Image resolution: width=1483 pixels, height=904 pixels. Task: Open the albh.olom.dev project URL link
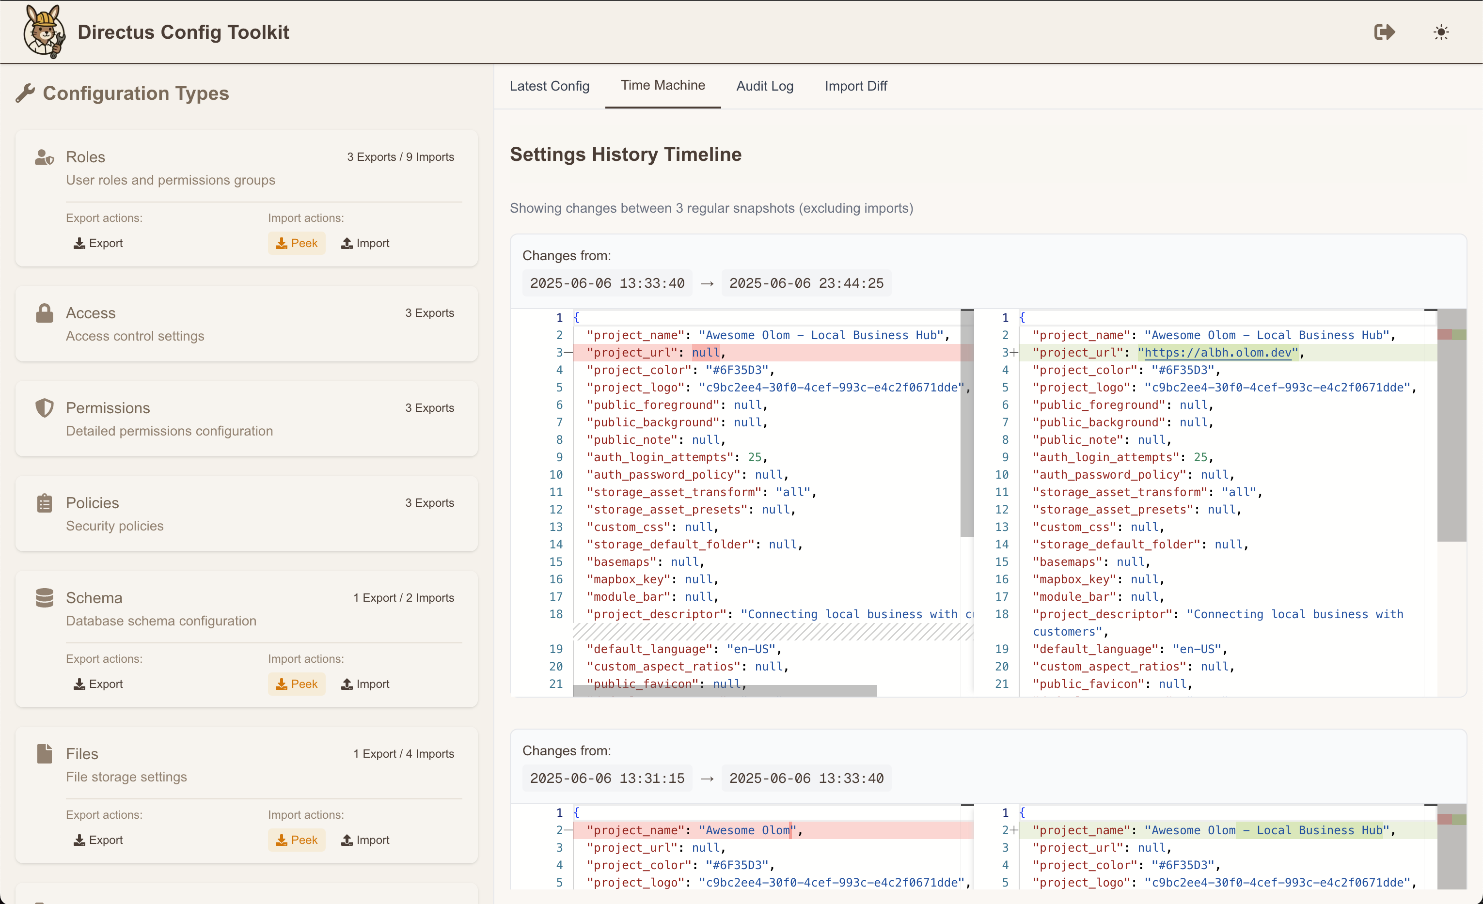click(x=1217, y=353)
